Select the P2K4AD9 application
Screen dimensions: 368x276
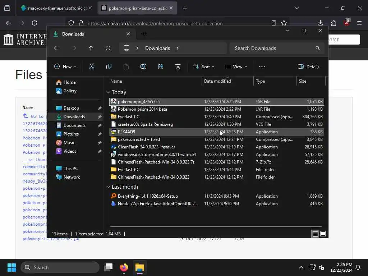pyautogui.click(x=217, y=132)
